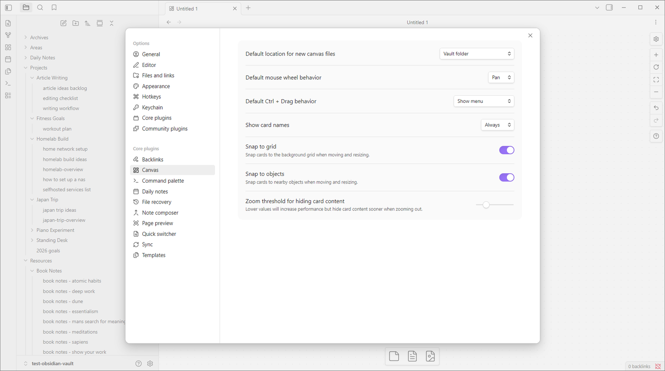
Task: Open the 2026 goals note
Action: [x=48, y=251]
